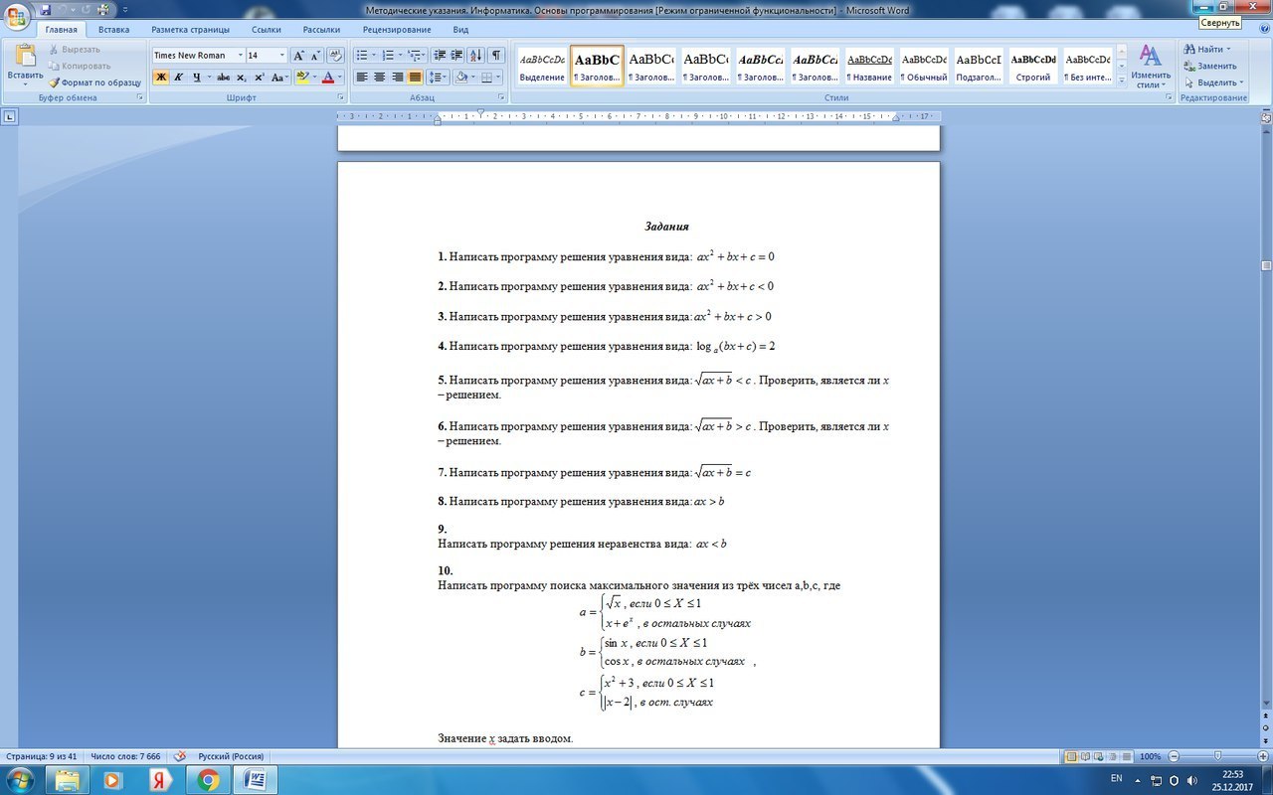Click Replace (Заменить) in Editing group

click(x=1210, y=66)
